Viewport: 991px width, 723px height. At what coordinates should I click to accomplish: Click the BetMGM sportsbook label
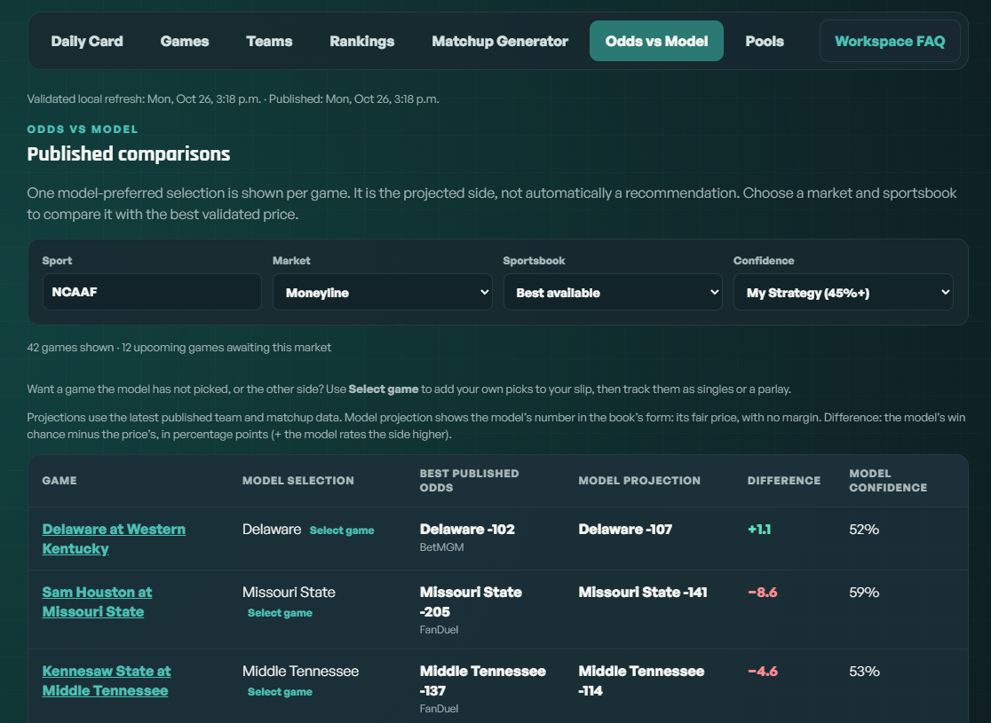[442, 547]
